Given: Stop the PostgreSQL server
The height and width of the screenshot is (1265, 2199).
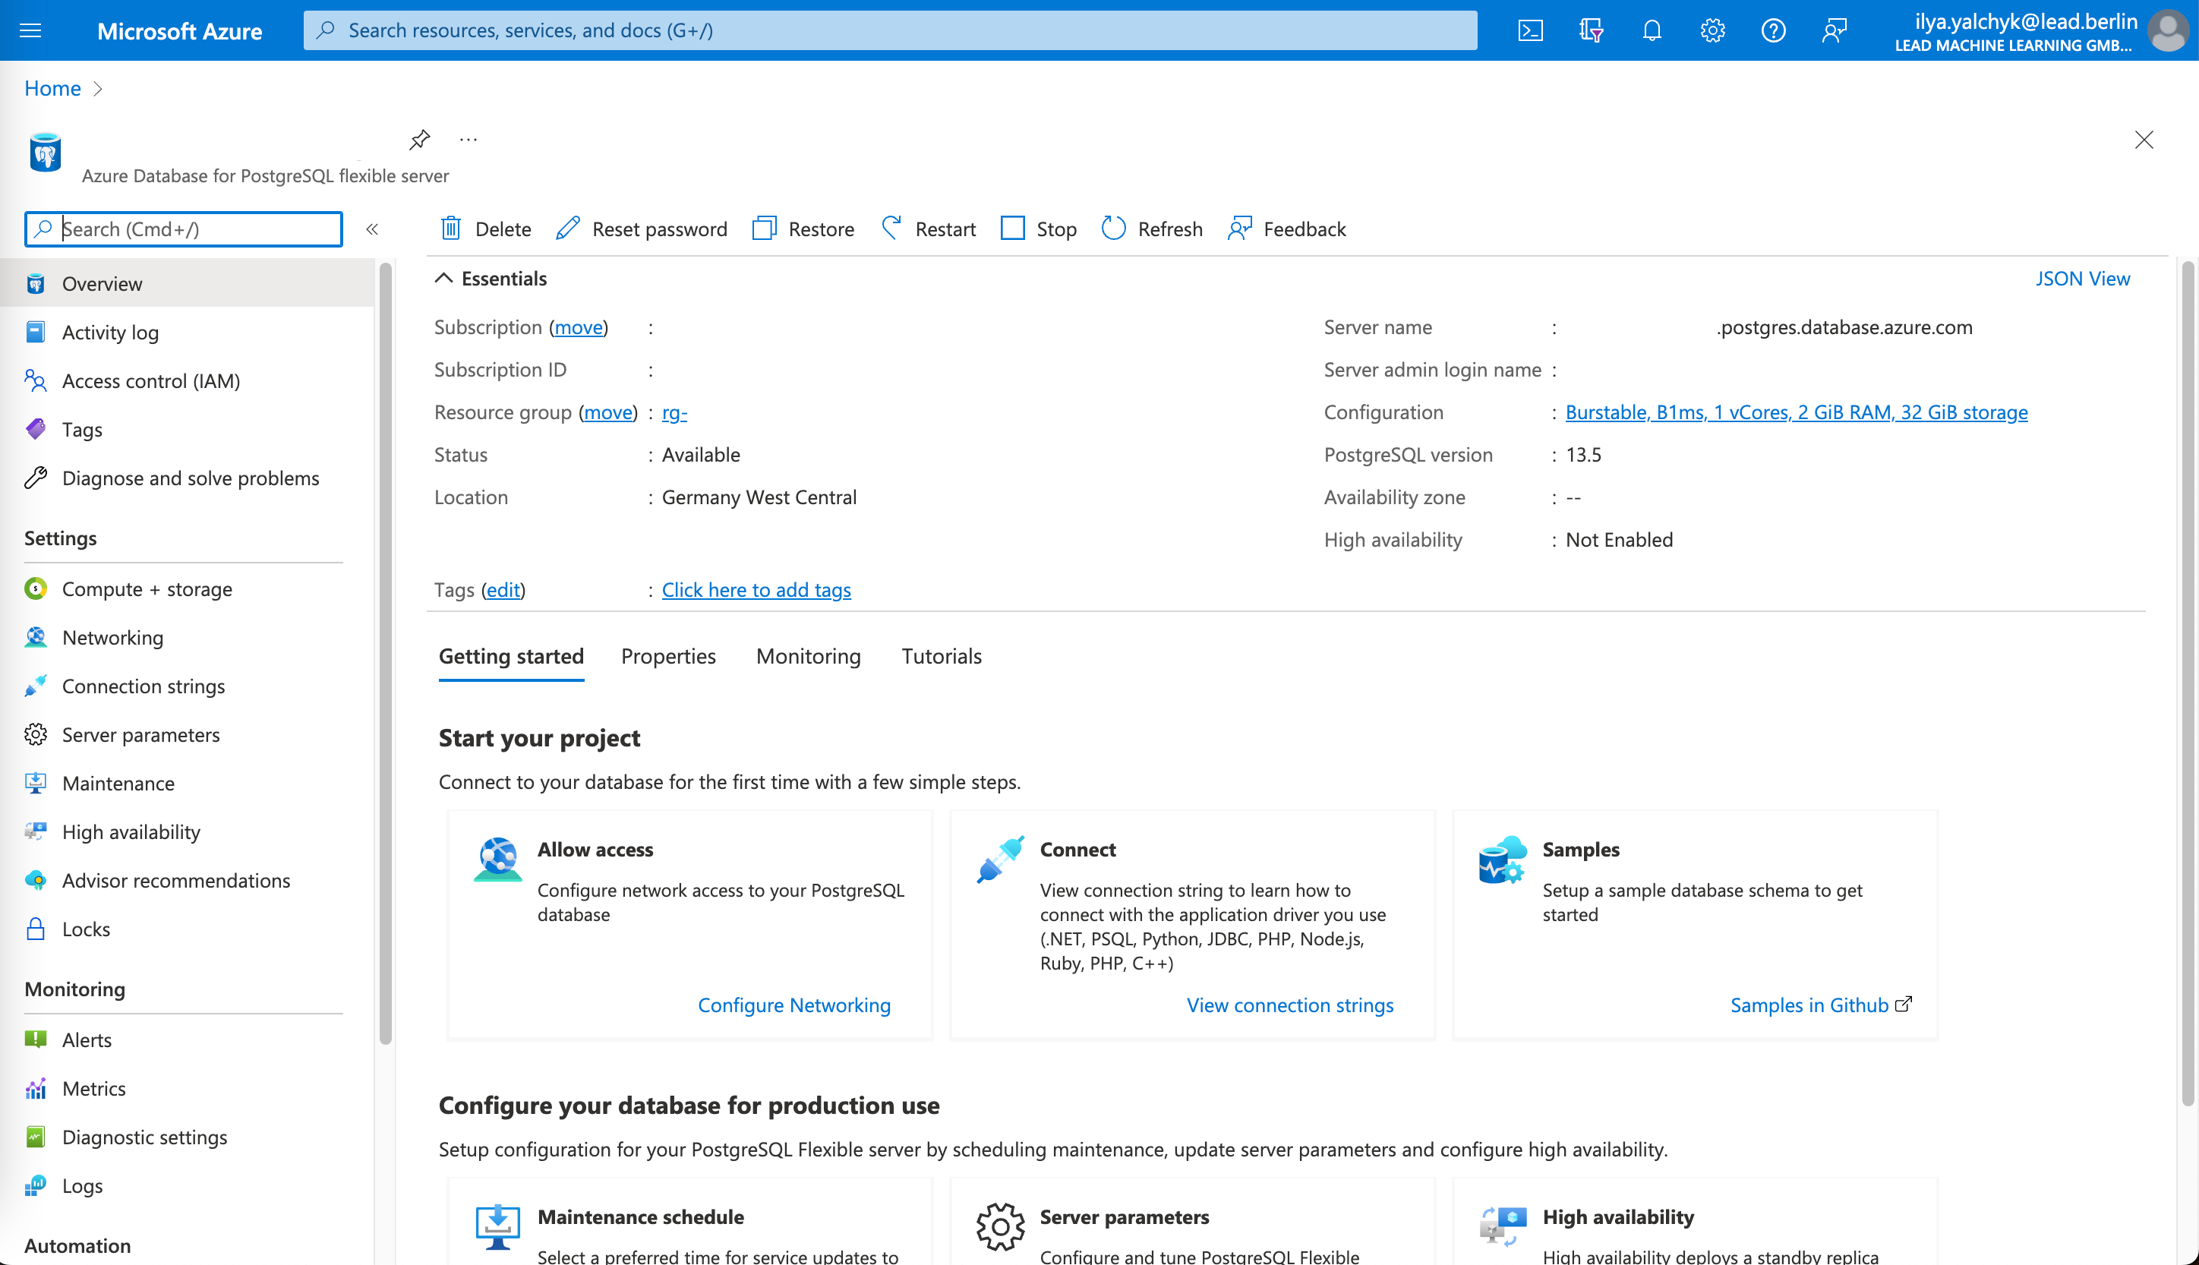Looking at the screenshot, I should click(x=1039, y=229).
